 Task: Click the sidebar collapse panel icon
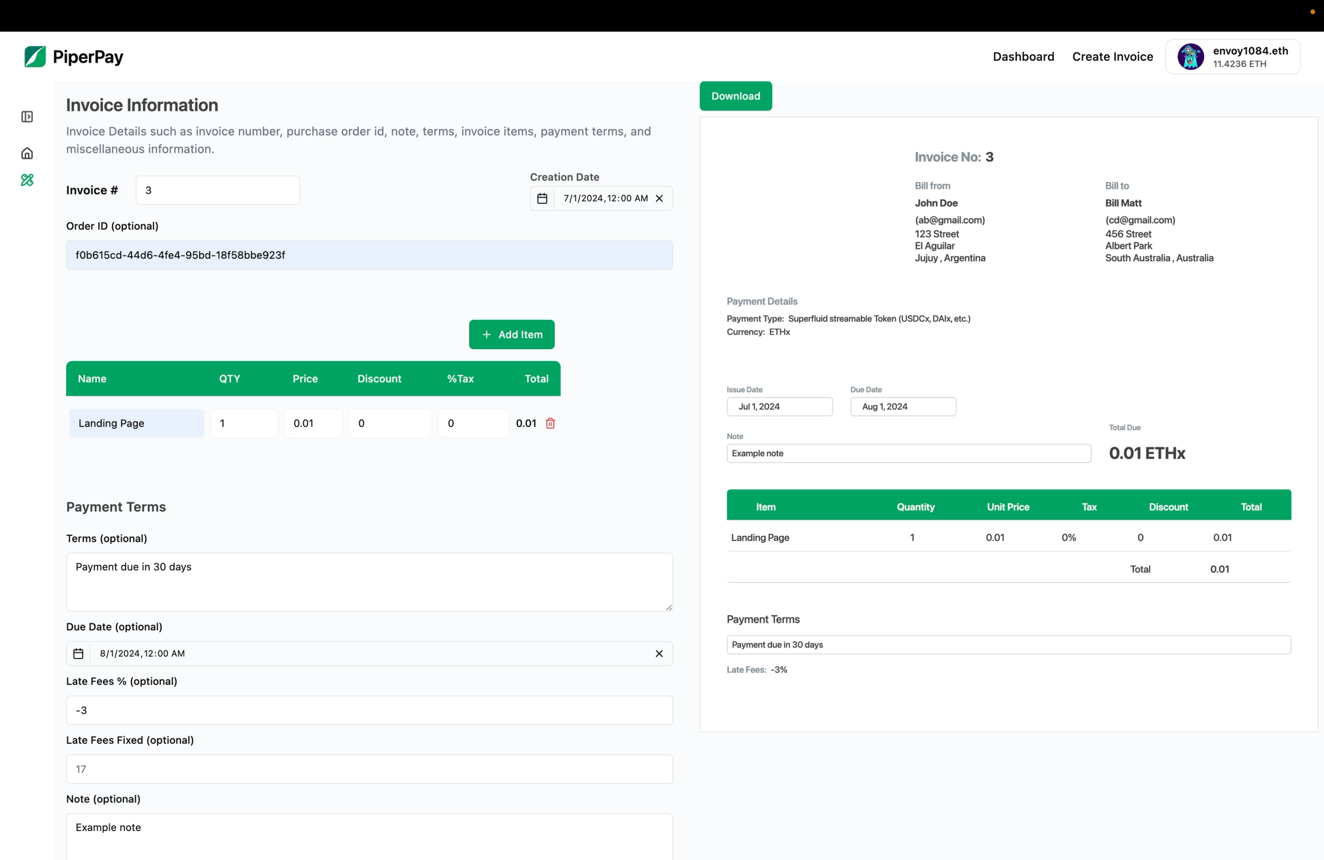point(27,117)
